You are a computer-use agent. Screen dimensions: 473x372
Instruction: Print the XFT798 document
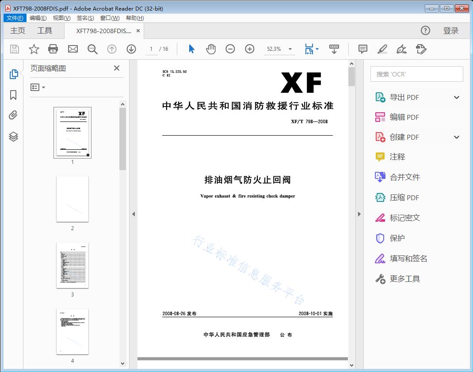(x=53, y=49)
